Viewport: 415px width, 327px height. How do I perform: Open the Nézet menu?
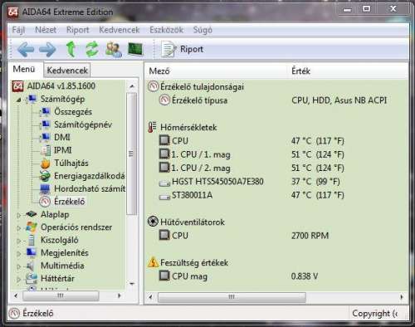point(46,30)
